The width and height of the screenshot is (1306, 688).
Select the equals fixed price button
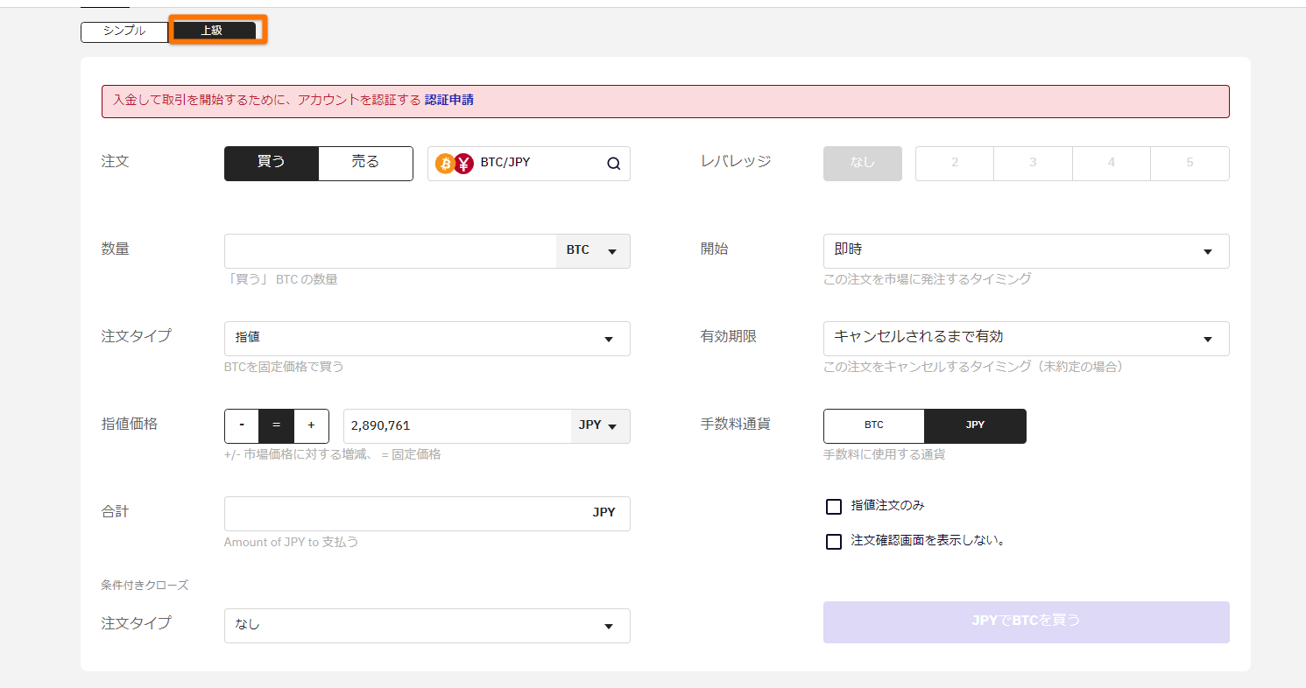[277, 426]
